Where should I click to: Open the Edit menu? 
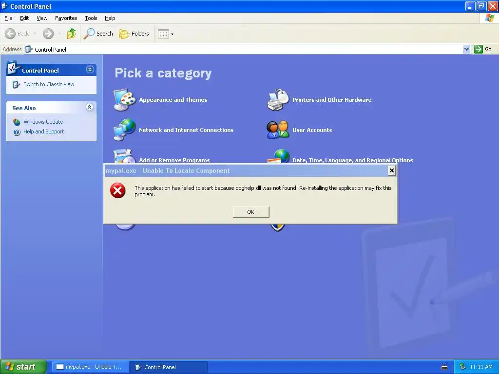(x=24, y=18)
